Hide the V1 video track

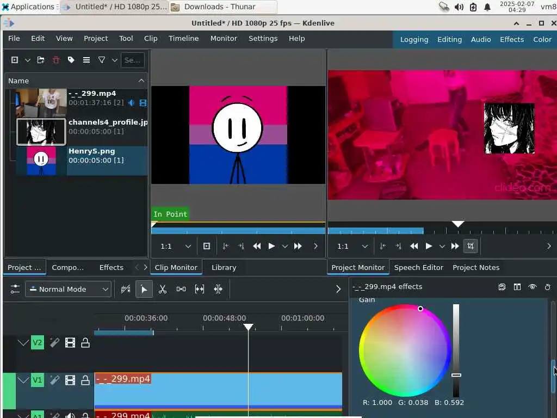coord(70,380)
